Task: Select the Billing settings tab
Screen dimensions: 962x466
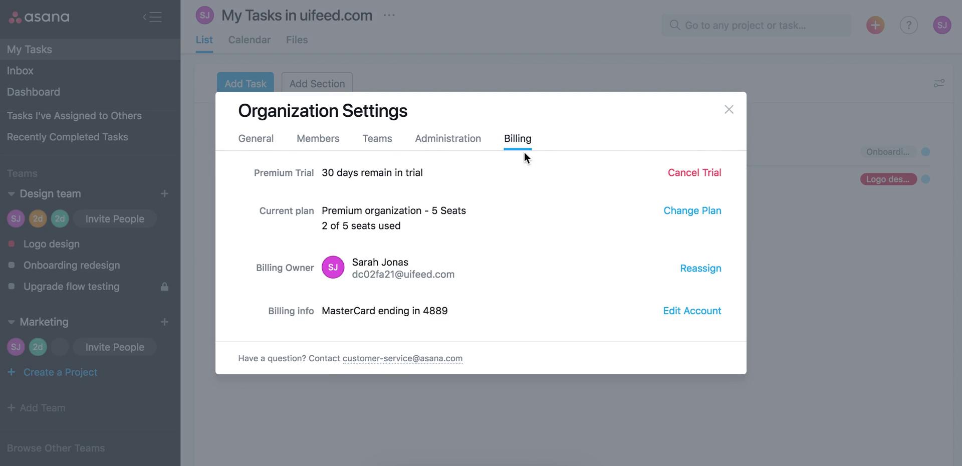Action: (x=518, y=139)
